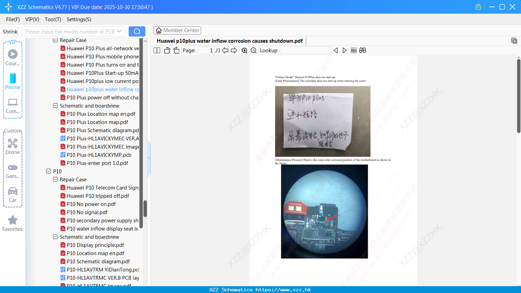Open Favorites in the sidebar
This screenshot has height=293, width=521.
pos(13,223)
